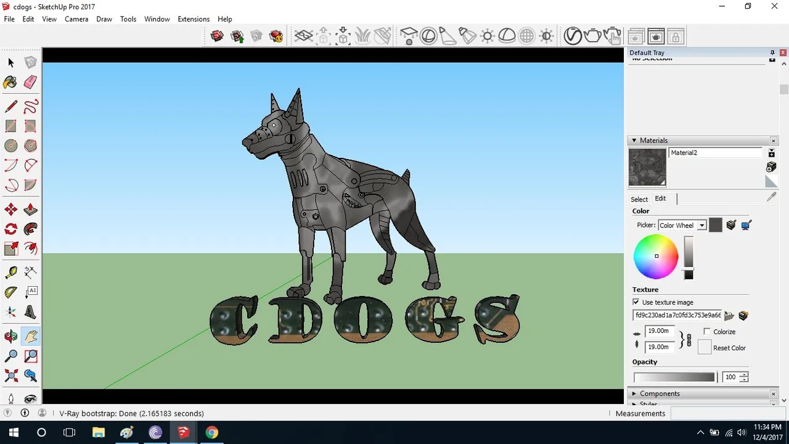Open the Extensions menu
The height and width of the screenshot is (444, 789).
[194, 19]
